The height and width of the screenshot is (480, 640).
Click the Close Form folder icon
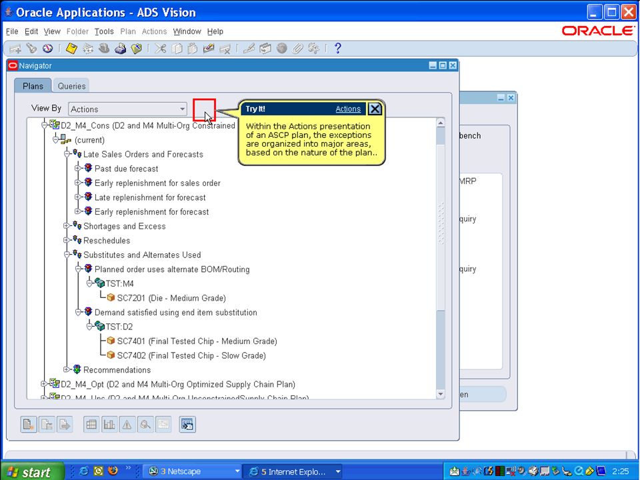136,49
